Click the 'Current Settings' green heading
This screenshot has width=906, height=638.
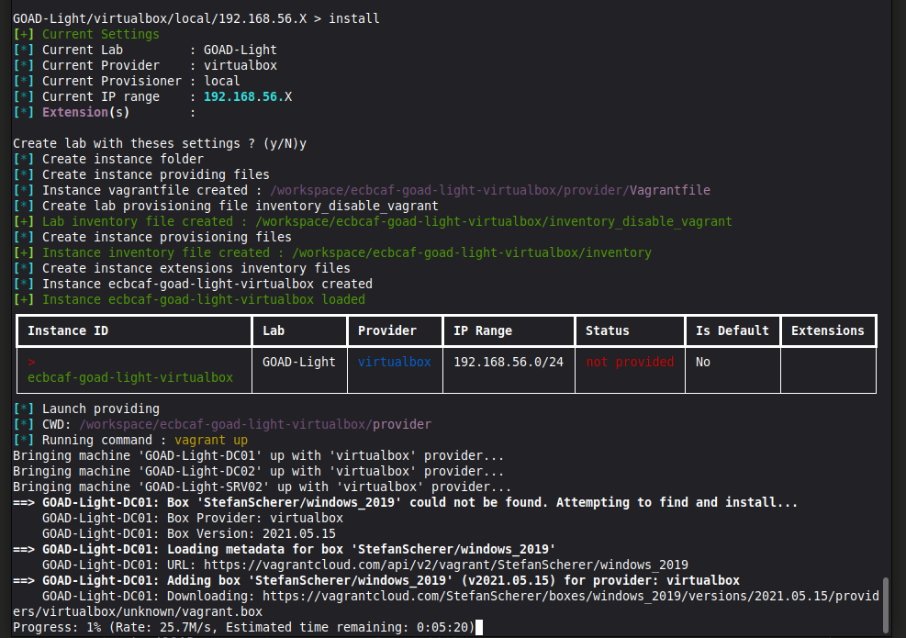click(100, 34)
